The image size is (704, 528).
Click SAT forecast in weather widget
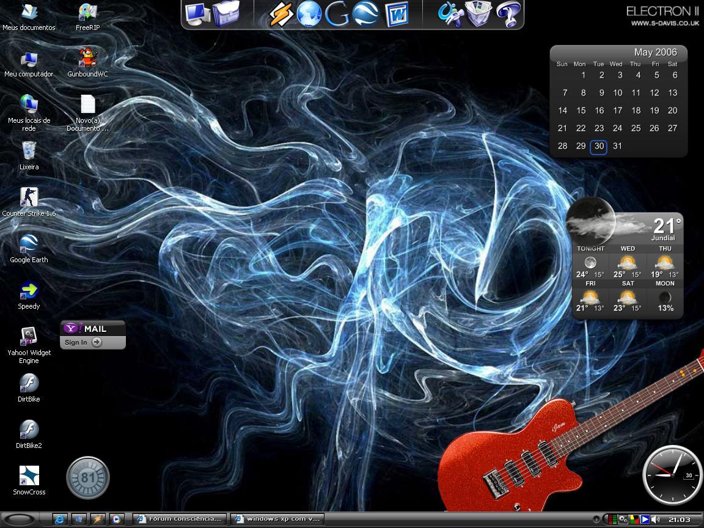tap(628, 296)
